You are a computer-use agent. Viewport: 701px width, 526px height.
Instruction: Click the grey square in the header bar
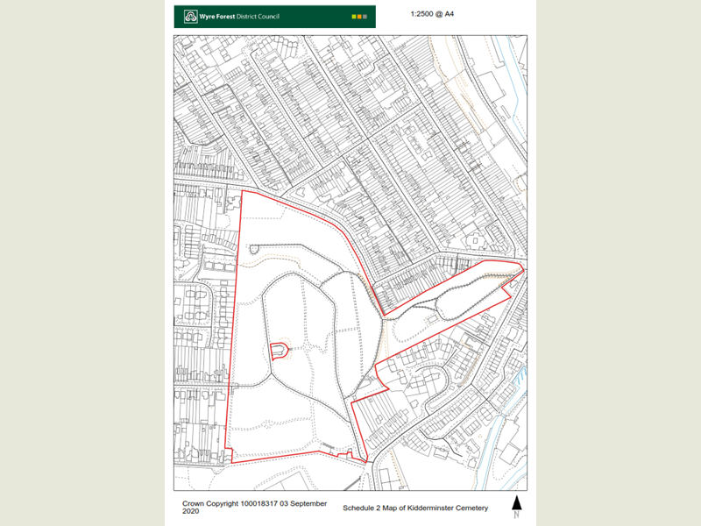pyautogui.click(x=364, y=14)
